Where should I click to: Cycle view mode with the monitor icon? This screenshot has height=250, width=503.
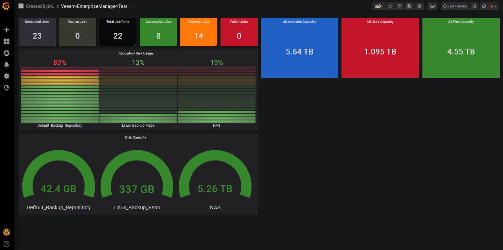pyautogui.click(x=432, y=6)
